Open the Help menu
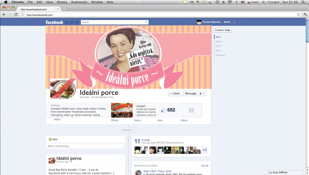Image resolution: width=309 pixels, height=175 pixels. pyautogui.click(x=110, y=2)
